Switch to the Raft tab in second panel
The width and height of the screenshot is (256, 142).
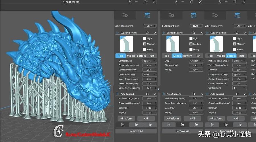[198, 56]
